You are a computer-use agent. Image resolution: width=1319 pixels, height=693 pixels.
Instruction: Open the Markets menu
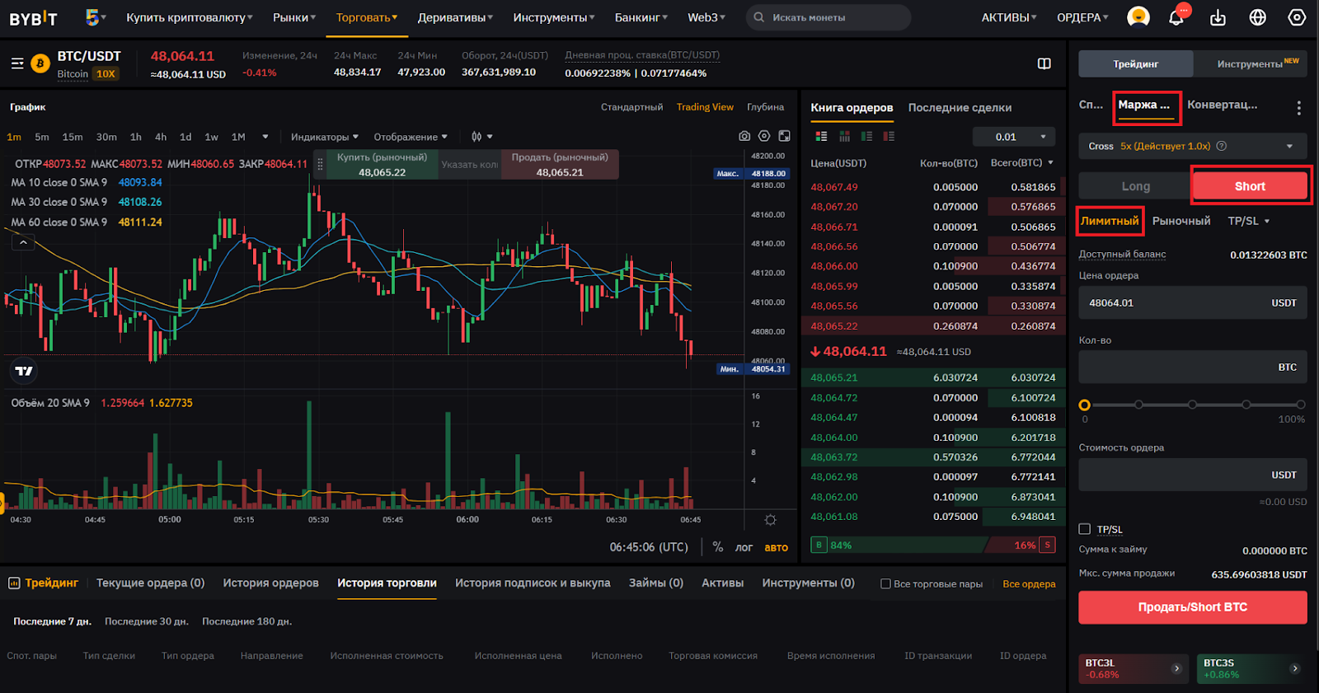[x=294, y=17]
